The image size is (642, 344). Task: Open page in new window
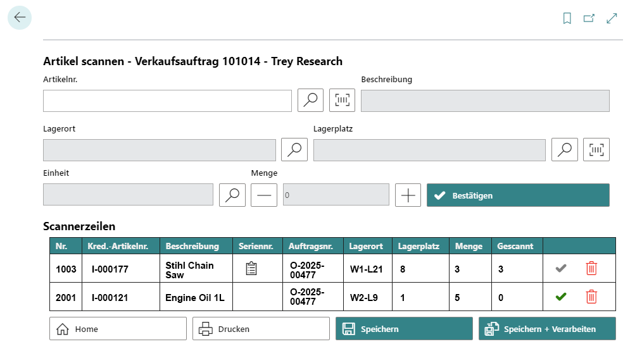click(589, 18)
